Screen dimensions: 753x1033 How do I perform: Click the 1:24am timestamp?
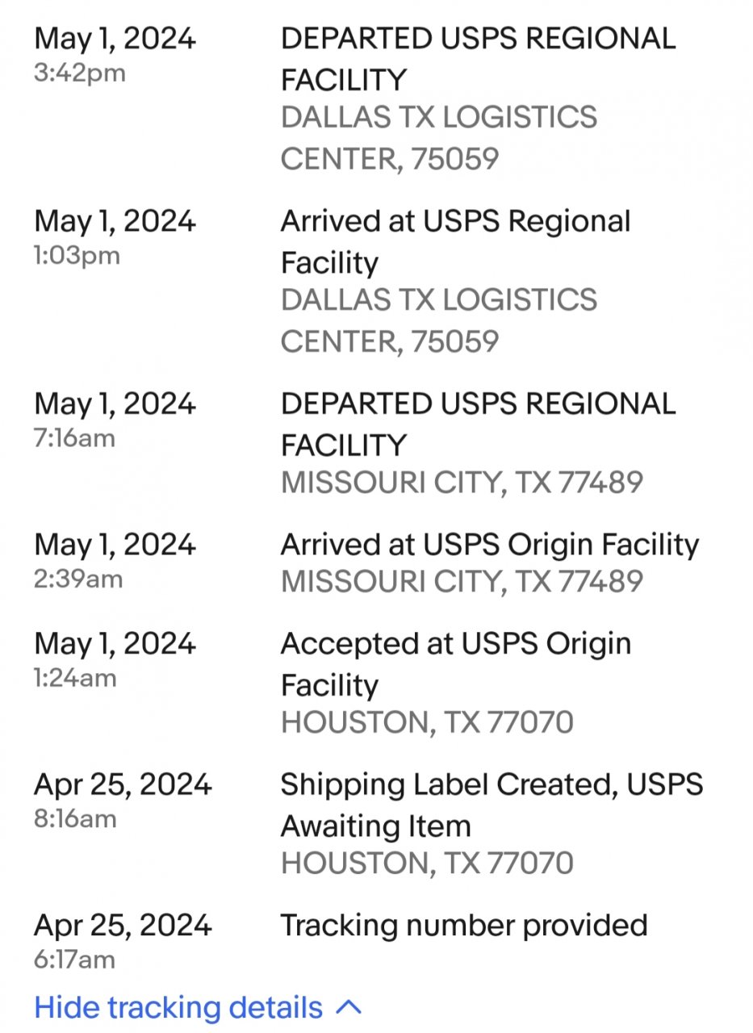[x=74, y=678]
